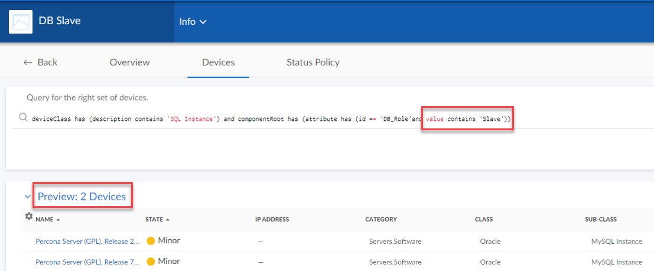Viewport: 654px width, 271px height.
Task: Open the Info dropdown menu
Action: tap(193, 22)
